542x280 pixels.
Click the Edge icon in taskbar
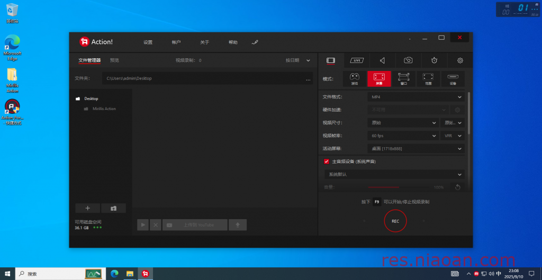pyautogui.click(x=114, y=274)
